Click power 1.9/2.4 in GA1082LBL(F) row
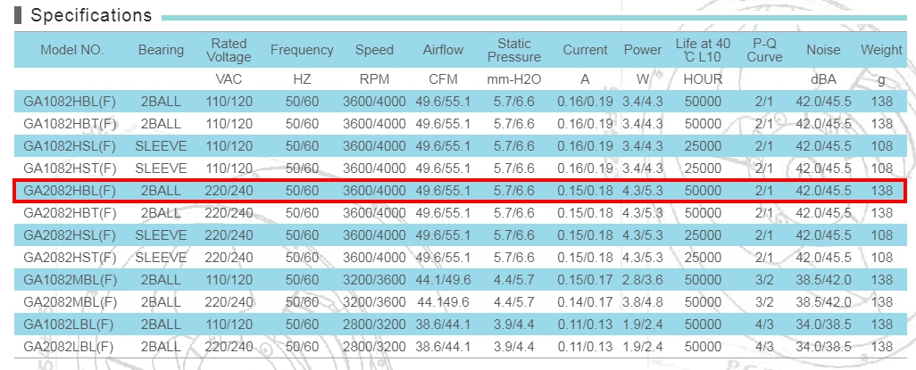This screenshot has width=916, height=370. pos(643,324)
